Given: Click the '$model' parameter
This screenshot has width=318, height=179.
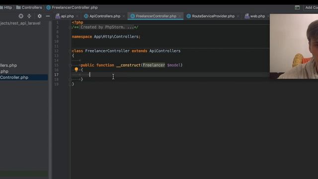Looking at the screenshot, I should (174, 65).
